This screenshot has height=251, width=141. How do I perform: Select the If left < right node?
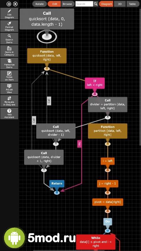coord(95,83)
